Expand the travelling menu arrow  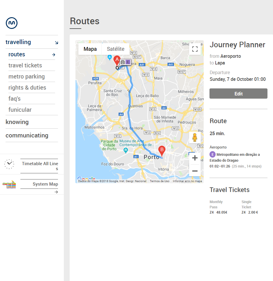[57, 43]
